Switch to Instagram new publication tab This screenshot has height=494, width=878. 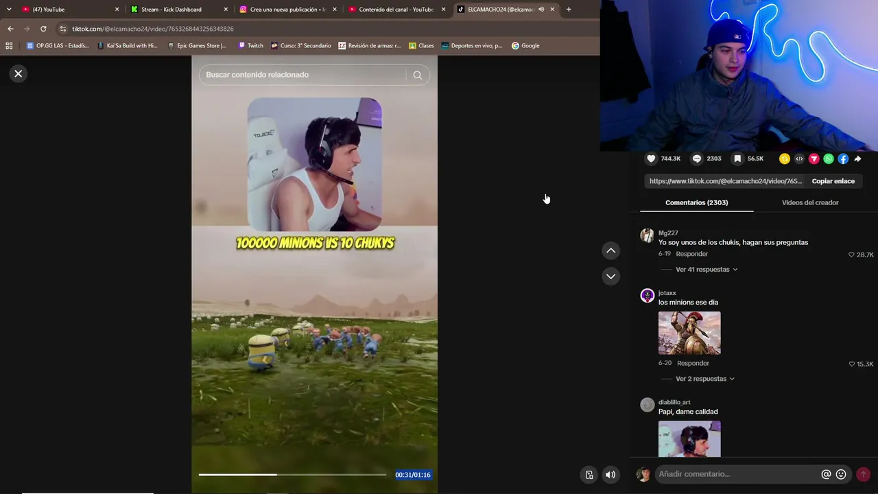[287, 10]
